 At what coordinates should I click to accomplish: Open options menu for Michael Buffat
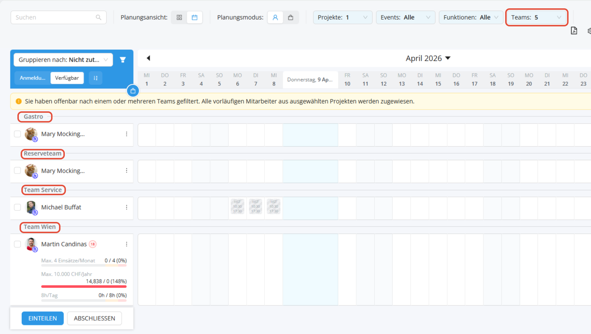tap(126, 207)
